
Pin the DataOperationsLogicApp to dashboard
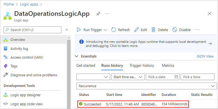[x=98, y=14]
